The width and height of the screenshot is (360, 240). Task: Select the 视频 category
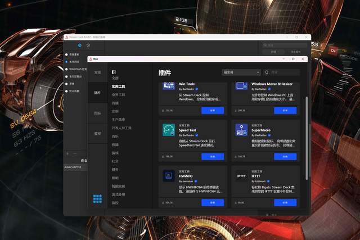click(115, 144)
